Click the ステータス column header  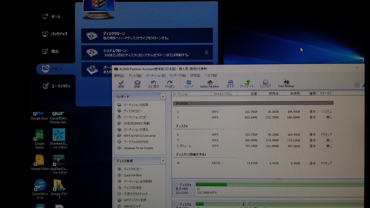326,94
